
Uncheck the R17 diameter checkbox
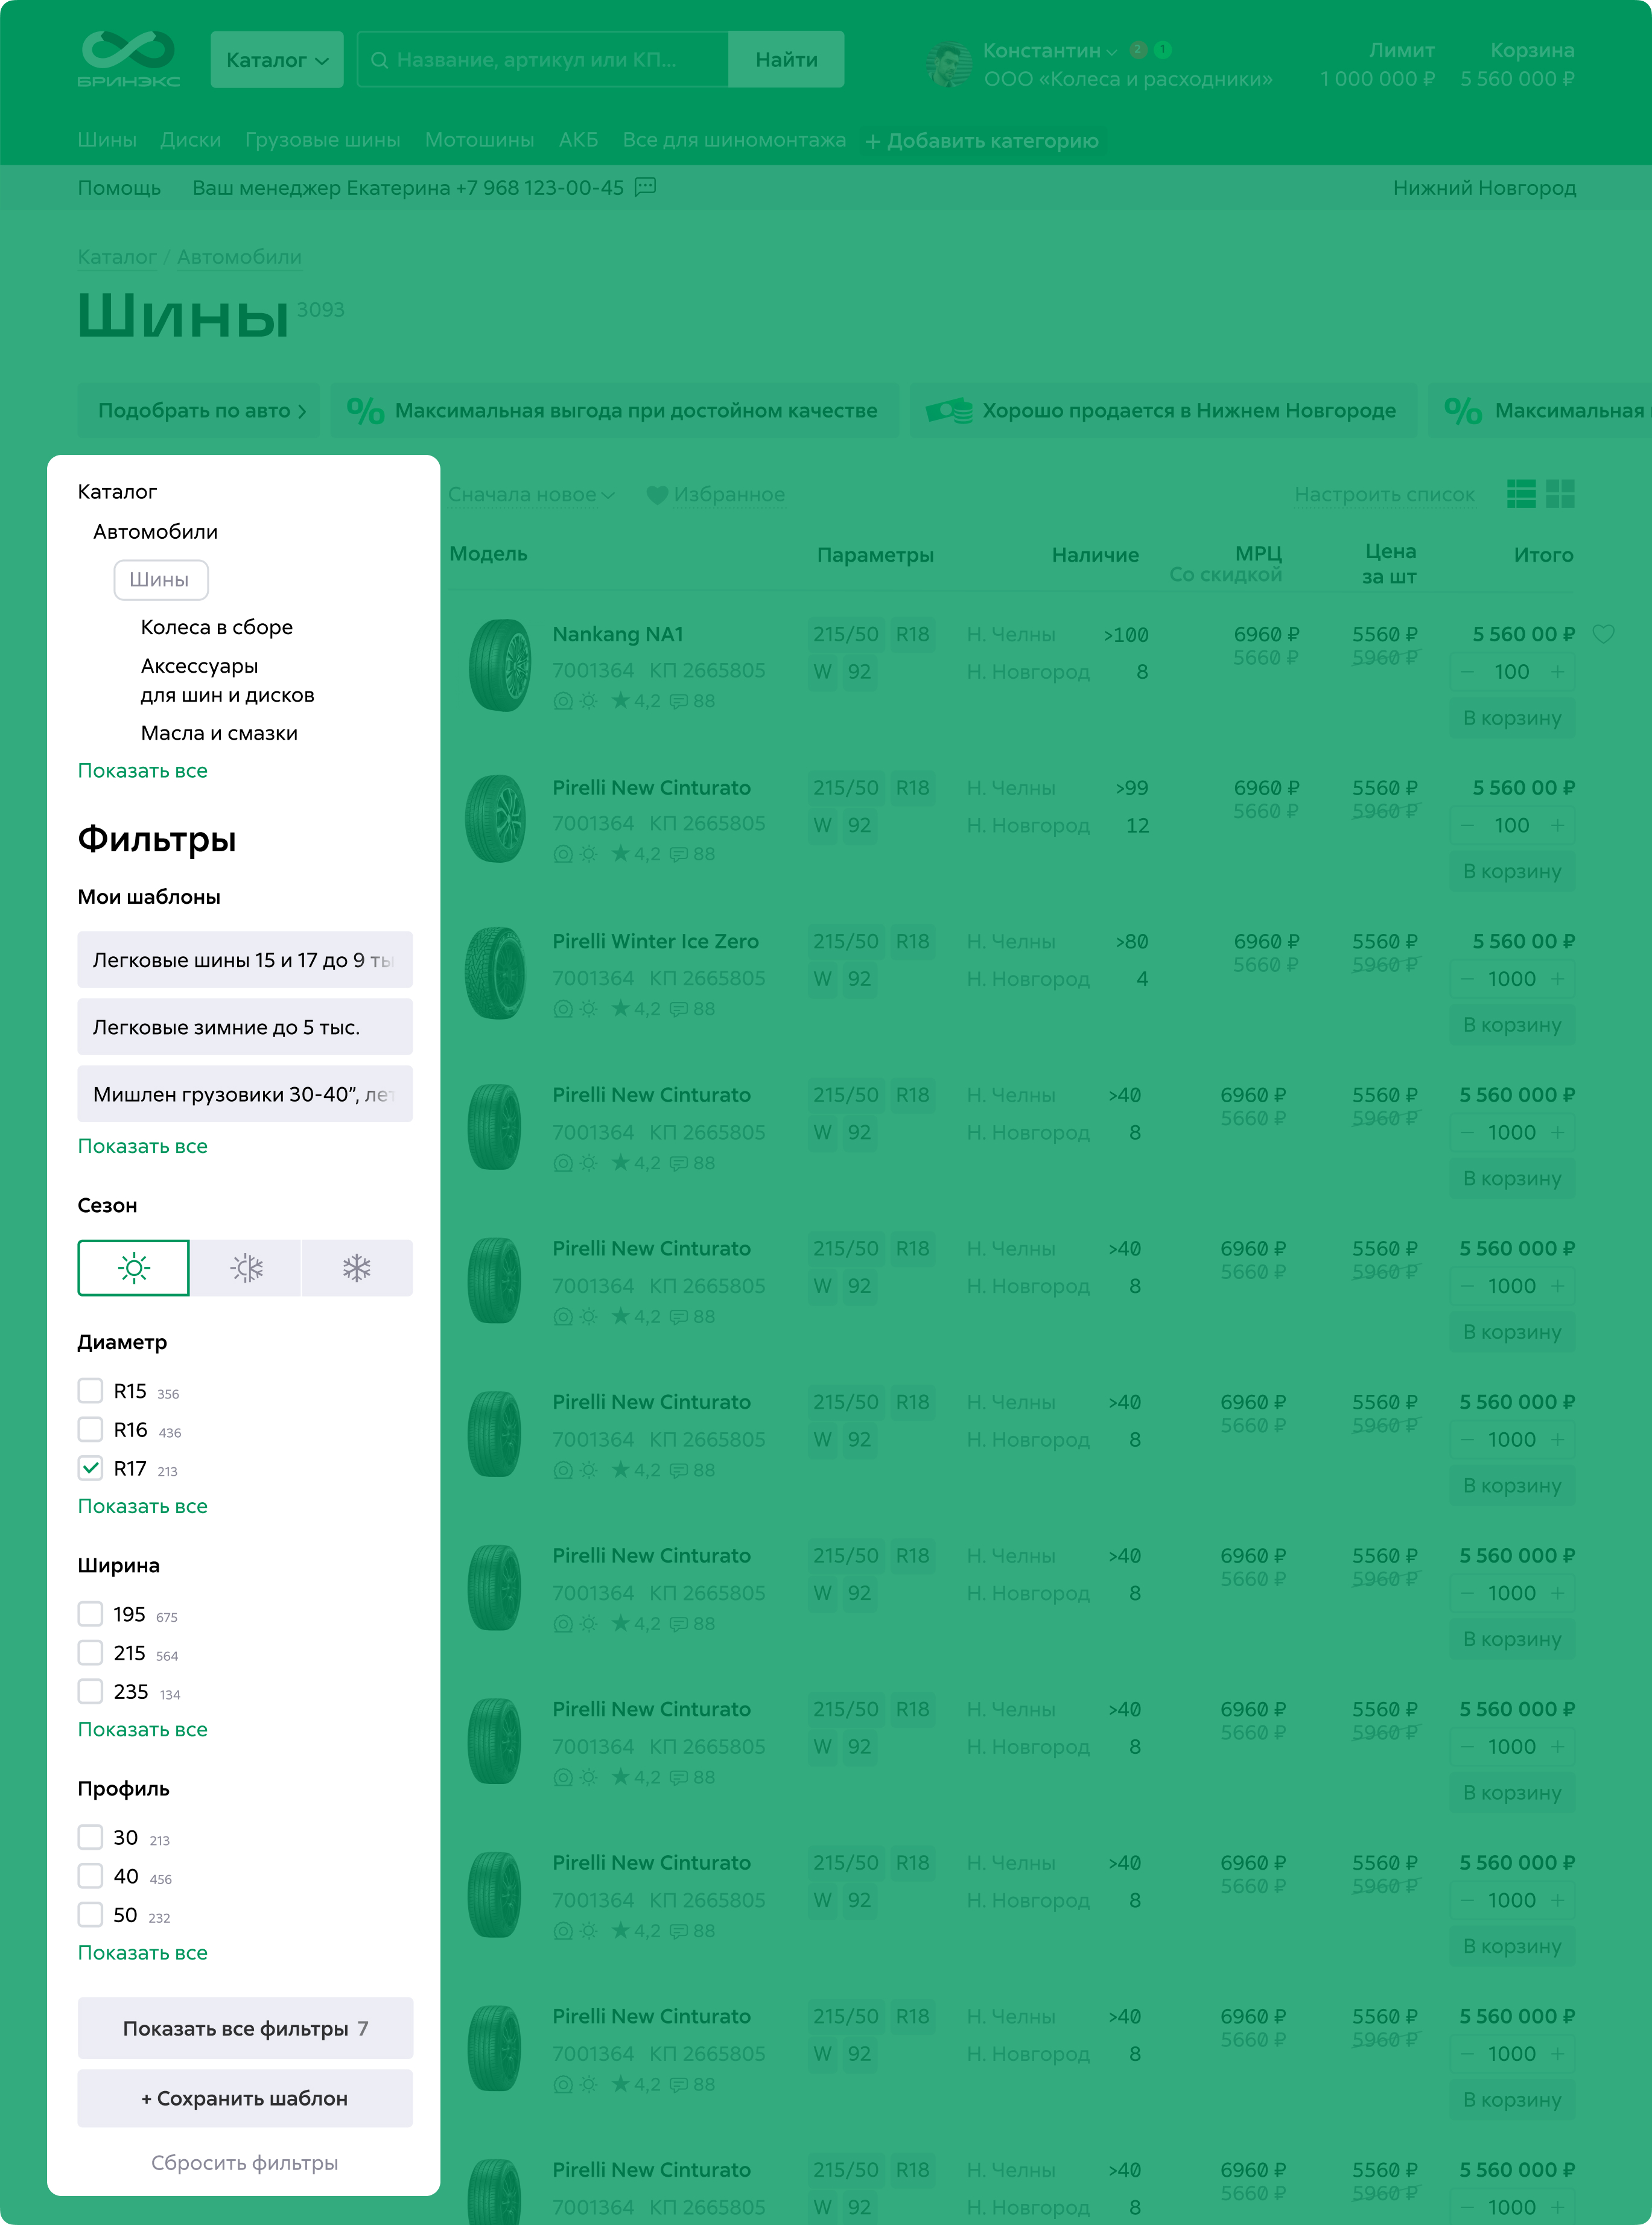click(90, 1468)
